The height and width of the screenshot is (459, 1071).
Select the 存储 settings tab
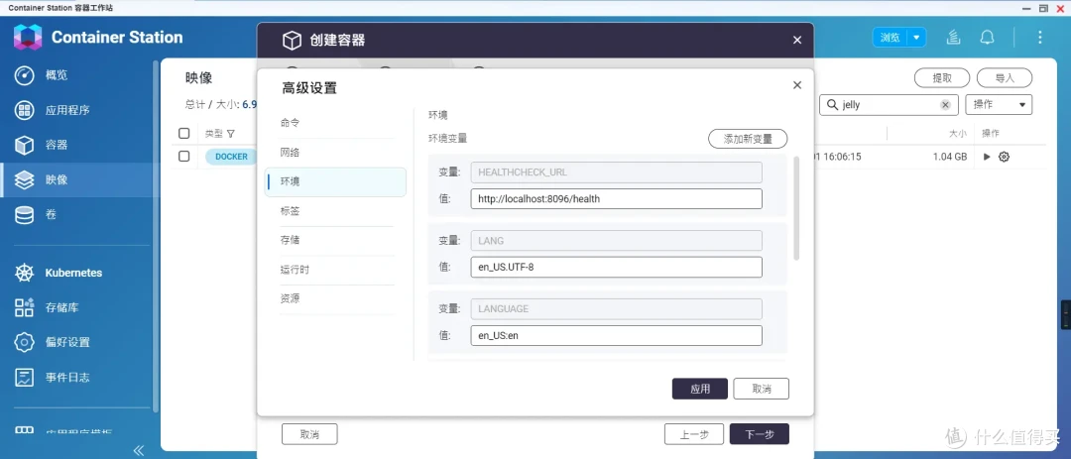[336, 241]
